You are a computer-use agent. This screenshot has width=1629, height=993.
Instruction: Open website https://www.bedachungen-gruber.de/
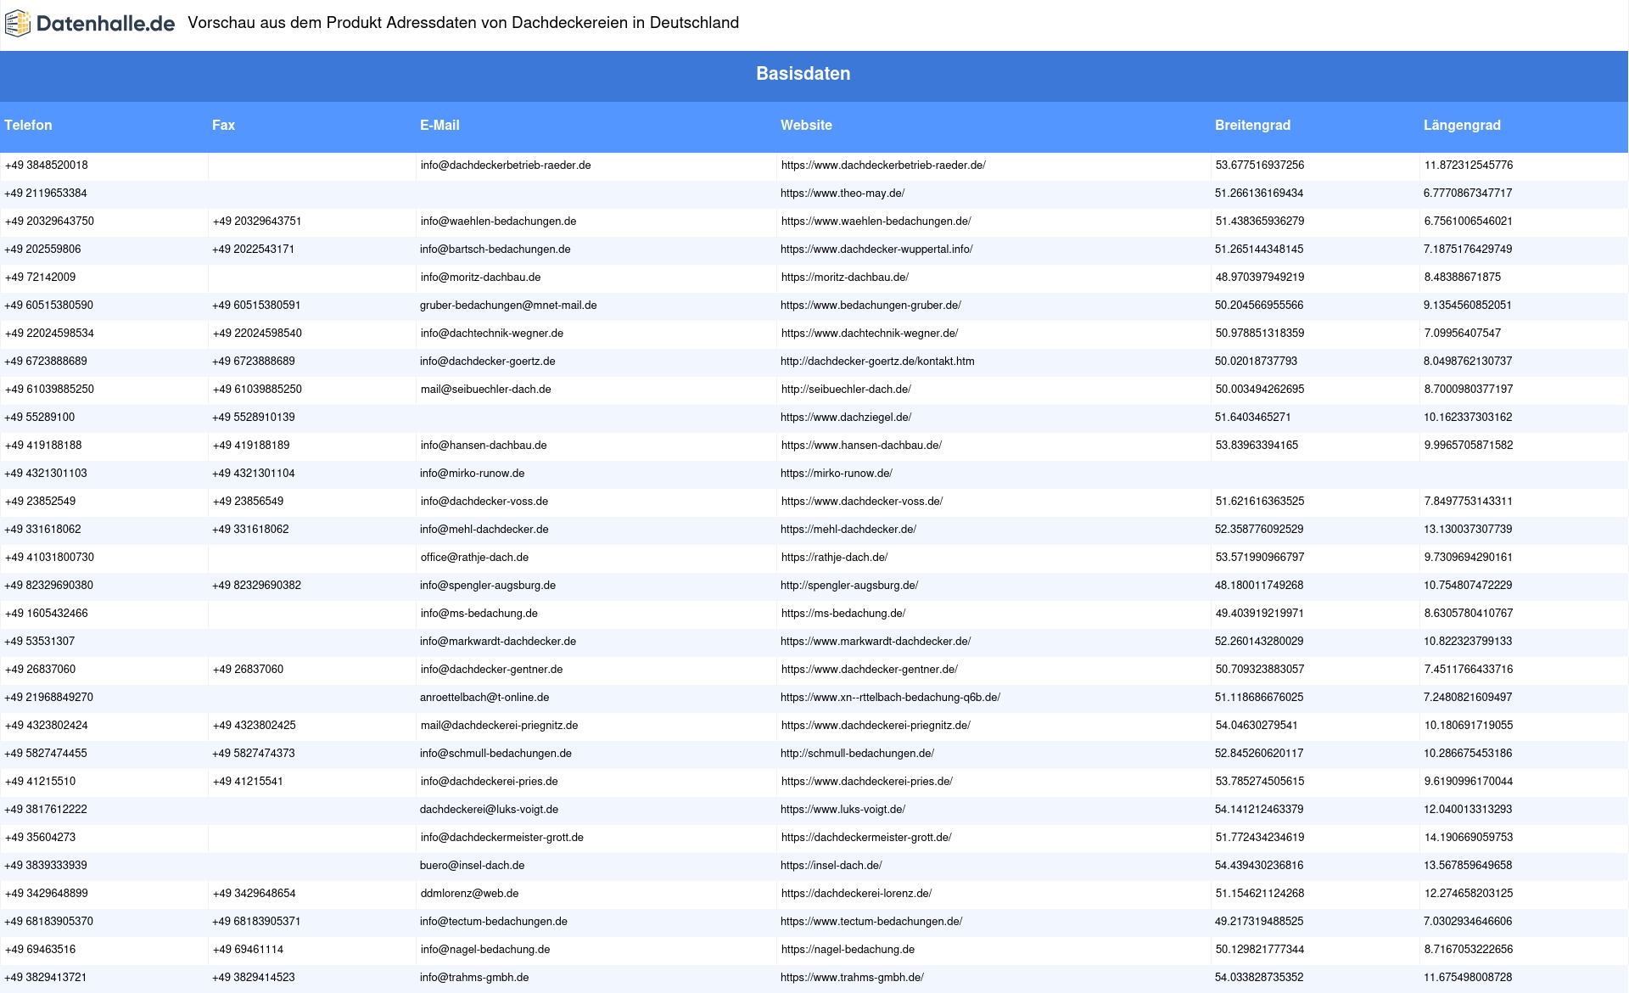(x=870, y=306)
